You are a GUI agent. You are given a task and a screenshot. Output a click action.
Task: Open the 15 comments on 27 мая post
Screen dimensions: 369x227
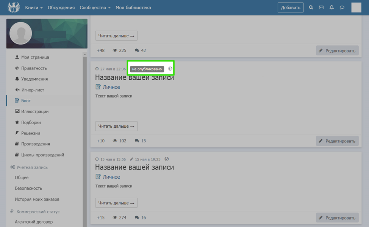[140, 141]
